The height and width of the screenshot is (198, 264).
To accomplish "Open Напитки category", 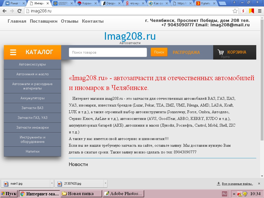I will (32, 151).
